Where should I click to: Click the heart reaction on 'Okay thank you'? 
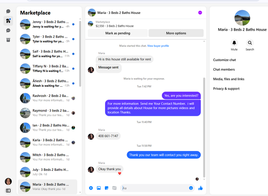tap(120, 173)
